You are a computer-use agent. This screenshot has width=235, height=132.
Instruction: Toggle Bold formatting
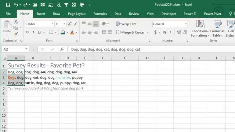click(28, 32)
